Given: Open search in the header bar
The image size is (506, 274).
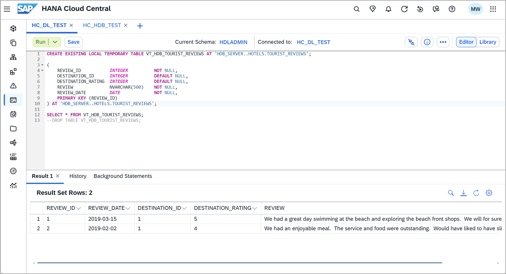Looking at the screenshot, I should [357, 9].
